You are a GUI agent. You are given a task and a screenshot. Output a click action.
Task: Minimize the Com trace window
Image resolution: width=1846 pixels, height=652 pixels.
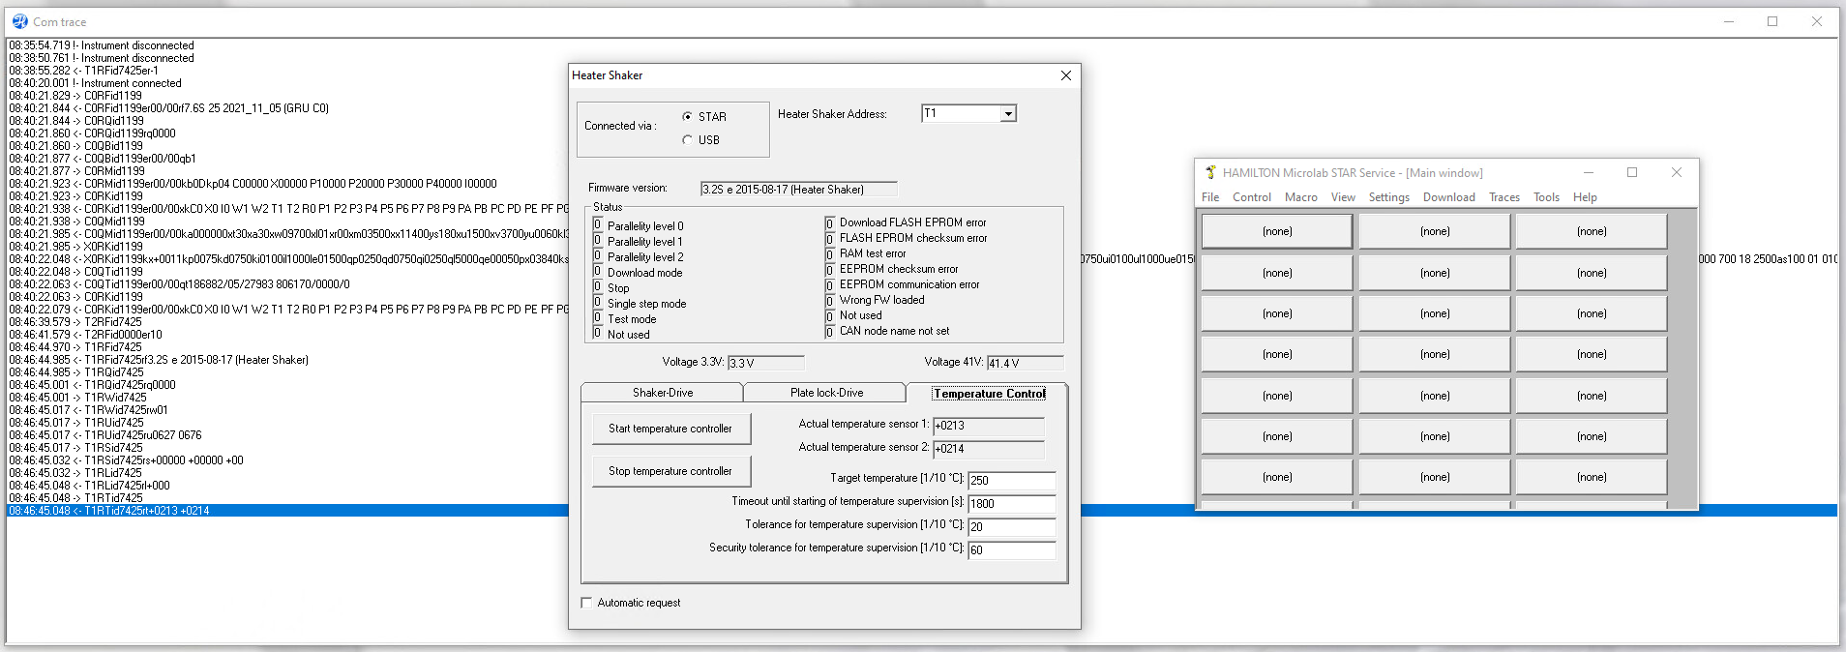pyautogui.click(x=1728, y=21)
